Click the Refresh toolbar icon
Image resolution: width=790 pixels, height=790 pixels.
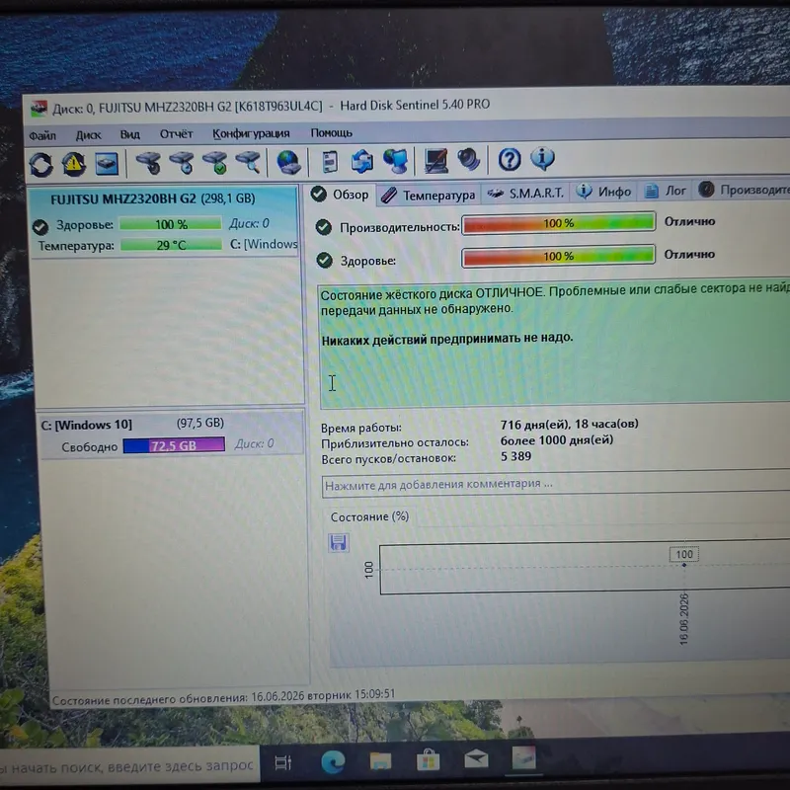click(41, 164)
